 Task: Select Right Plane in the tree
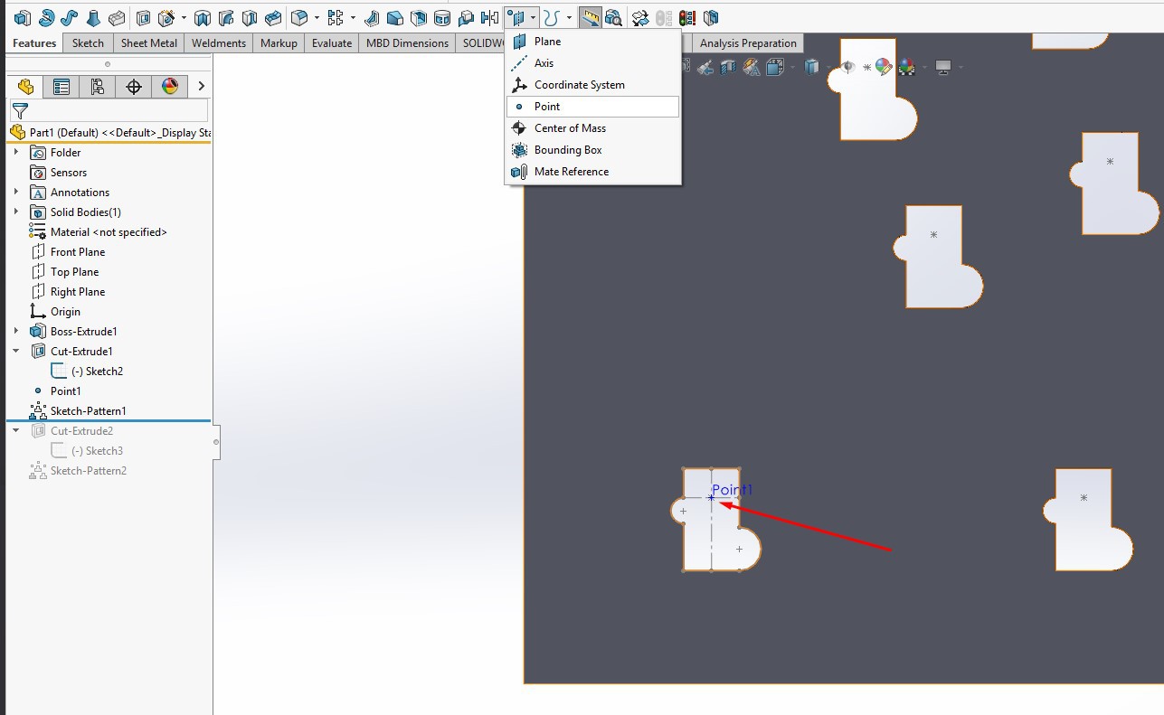pos(78,292)
